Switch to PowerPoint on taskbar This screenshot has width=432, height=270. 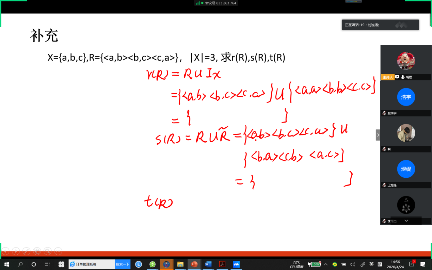(x=194, y=264)
